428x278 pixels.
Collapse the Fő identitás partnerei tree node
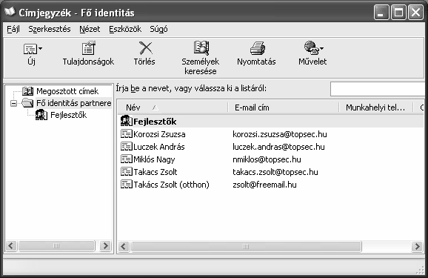(x=13, y=103)
